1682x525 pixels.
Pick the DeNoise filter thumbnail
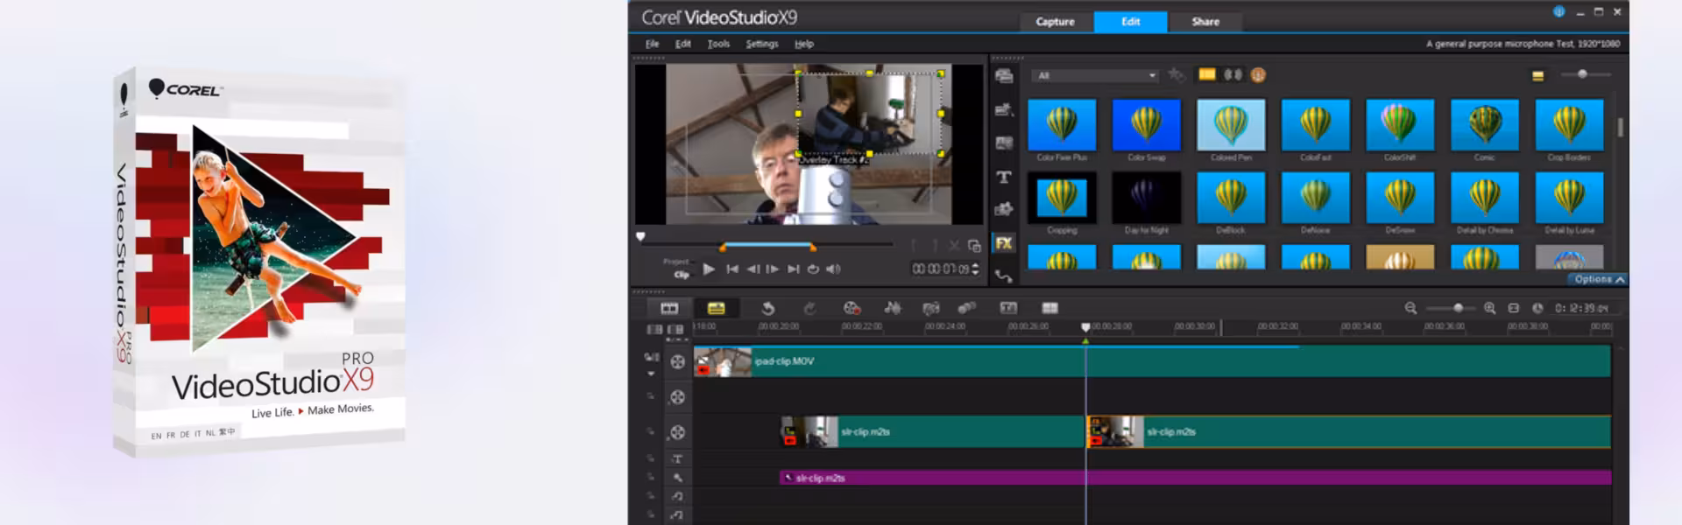pos(1316,198)
